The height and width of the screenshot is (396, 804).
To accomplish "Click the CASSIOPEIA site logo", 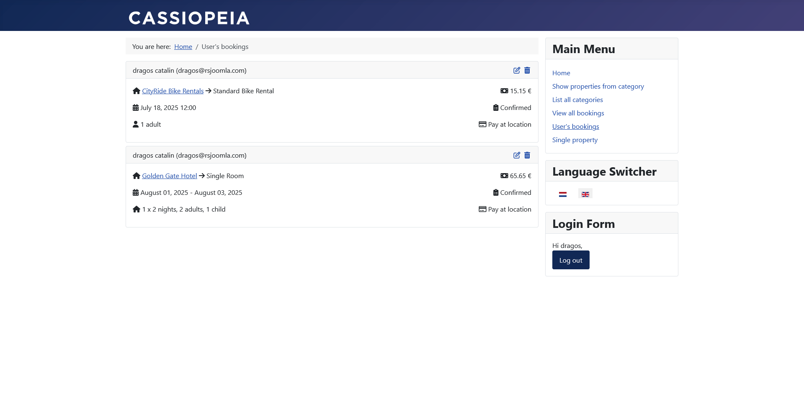I will pos(189,18).
